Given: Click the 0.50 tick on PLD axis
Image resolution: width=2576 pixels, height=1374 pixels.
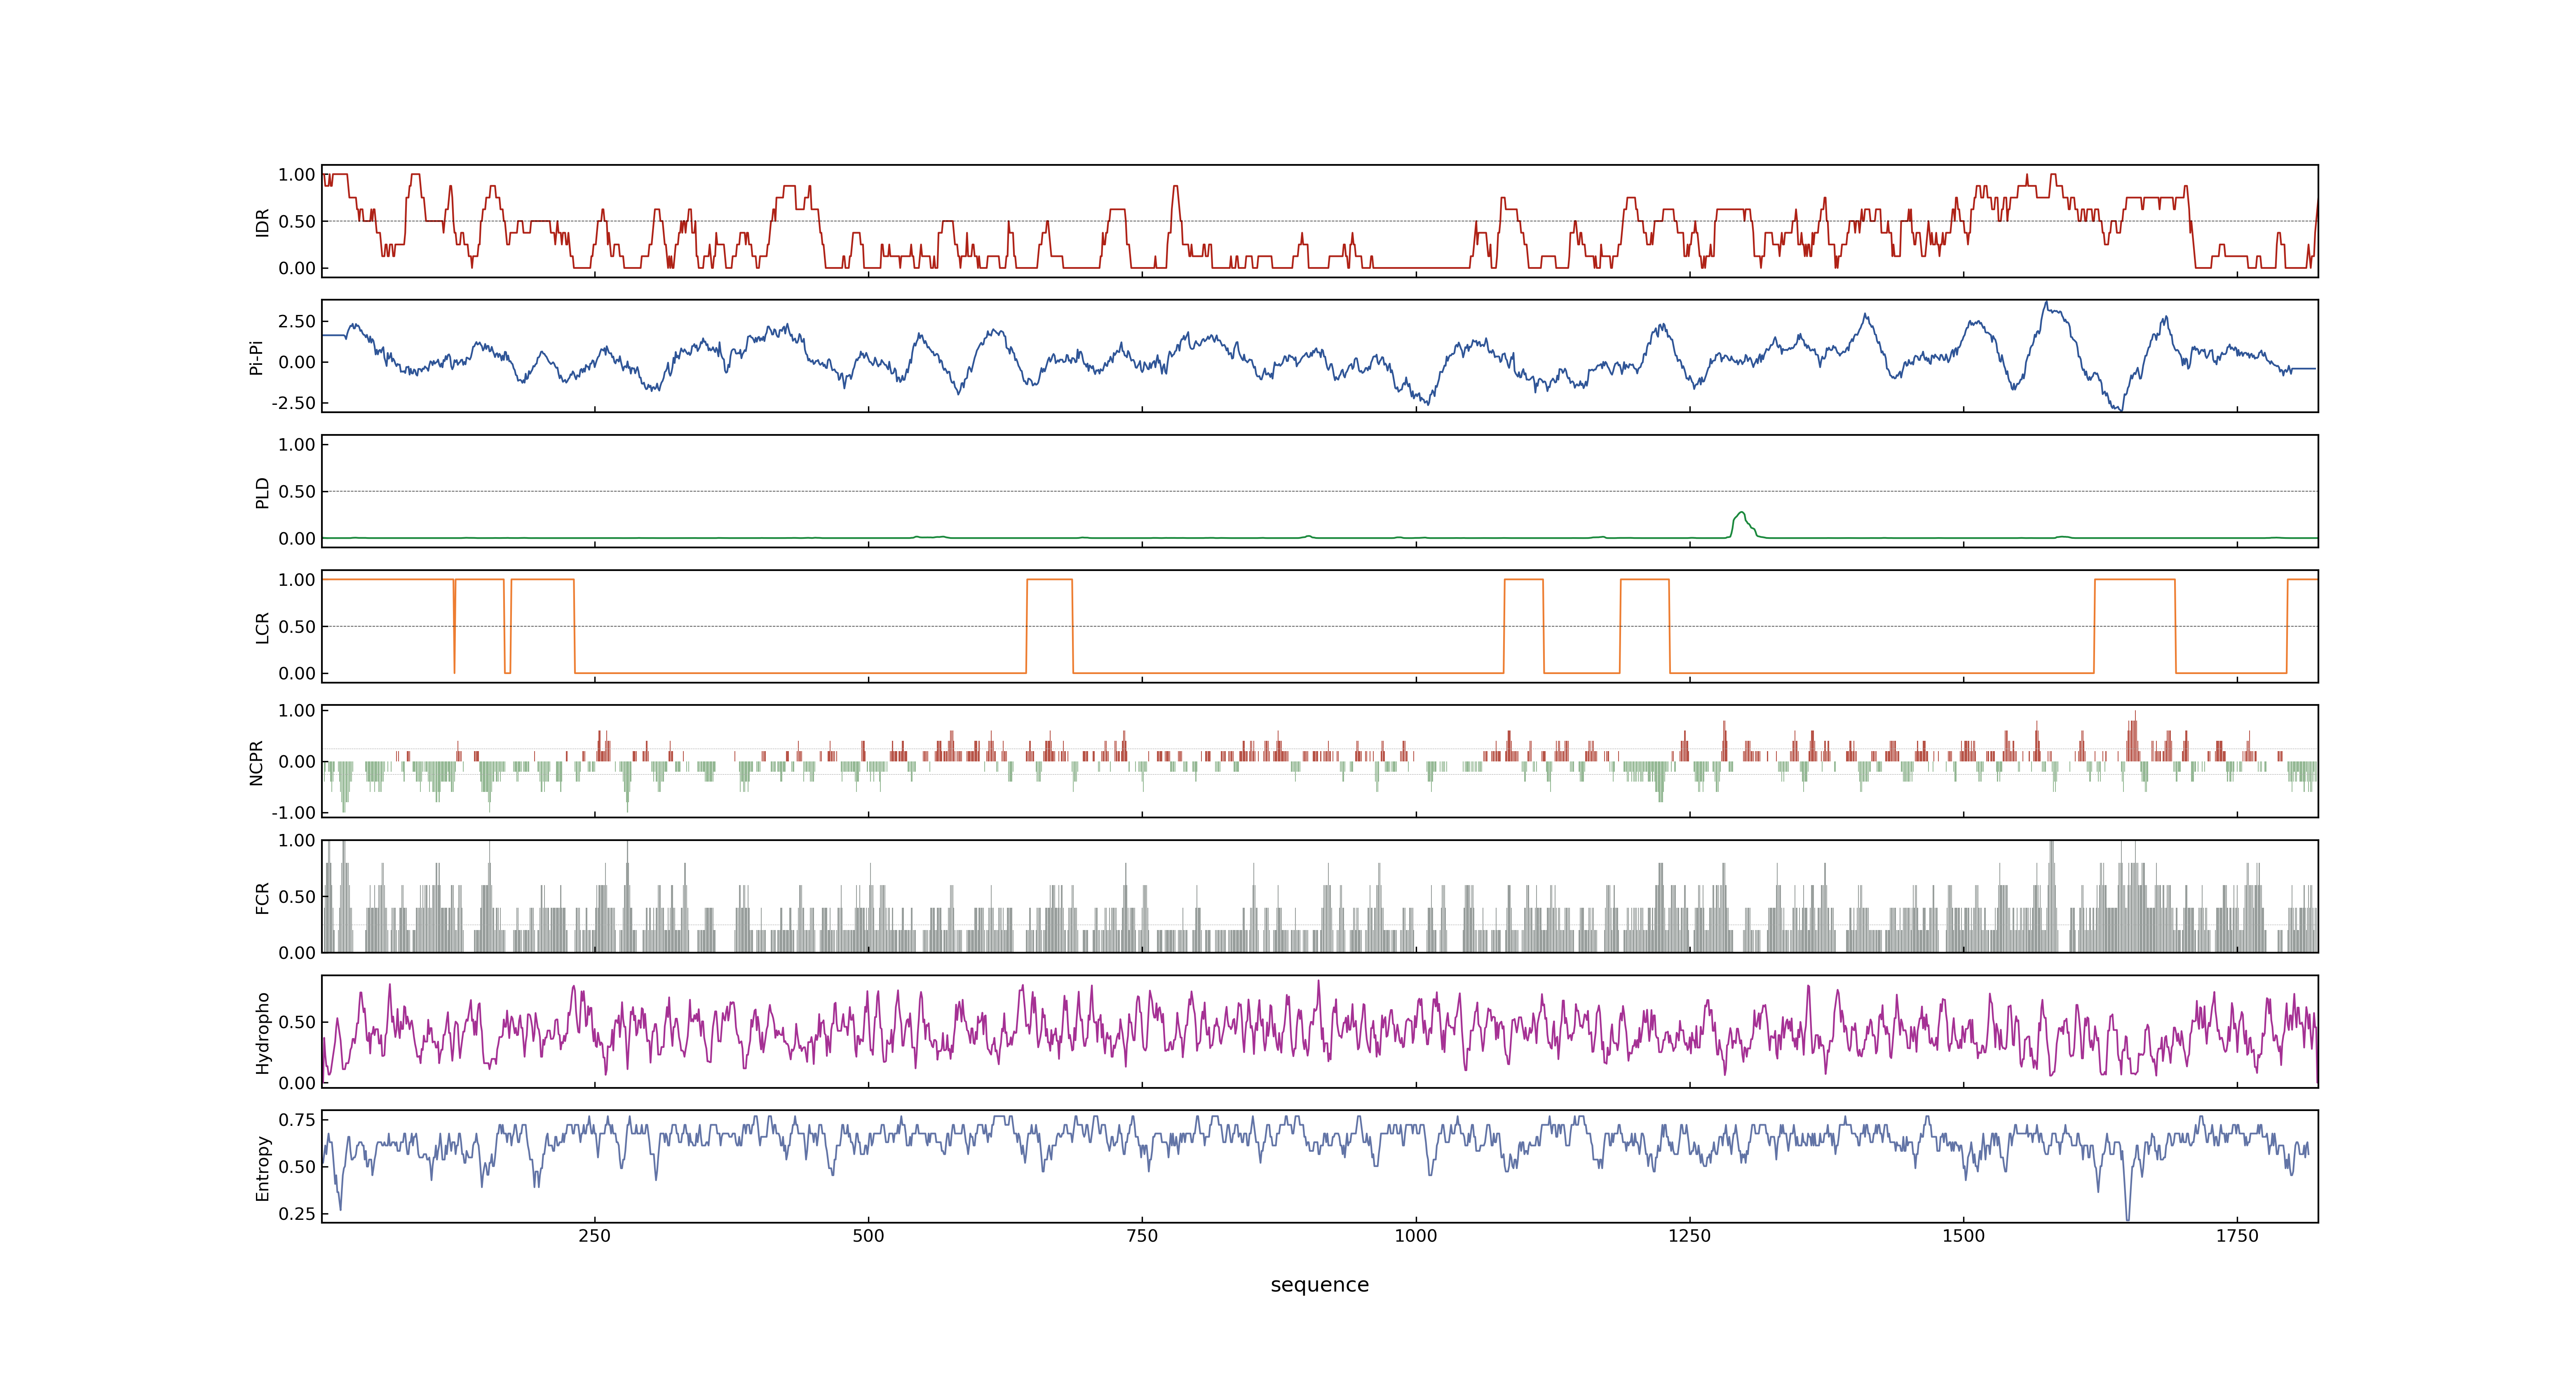Looking at the screenshot, I should click(297, 491).
